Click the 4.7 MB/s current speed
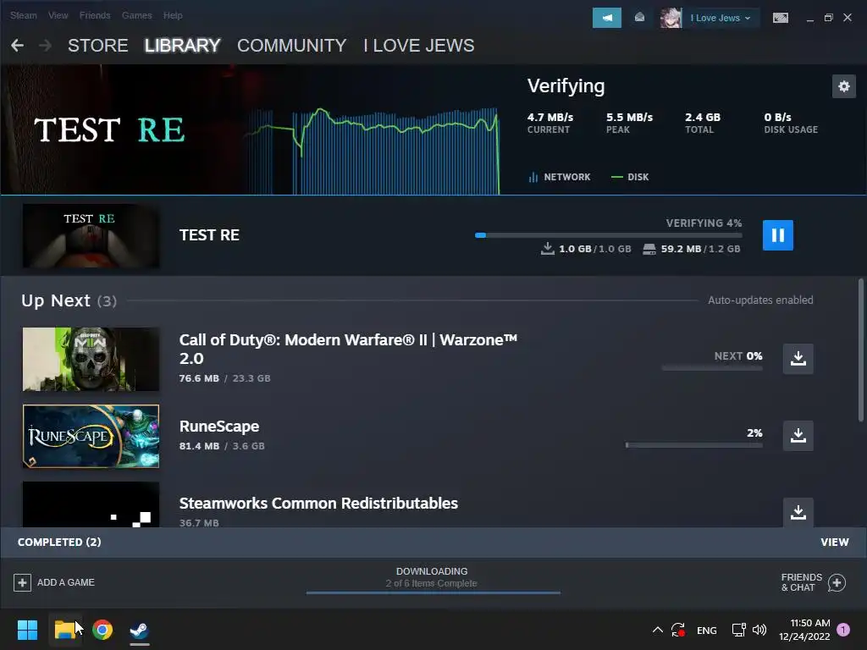 (550, 117)
